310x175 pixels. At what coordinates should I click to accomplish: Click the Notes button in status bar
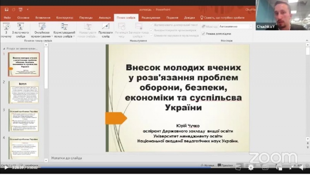(x=207, y=165)
